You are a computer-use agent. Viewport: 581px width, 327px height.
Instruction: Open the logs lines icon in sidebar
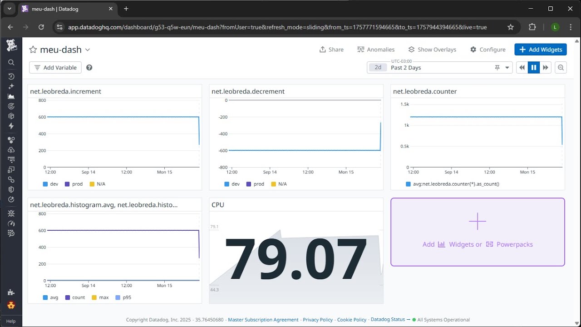[11, 160]
